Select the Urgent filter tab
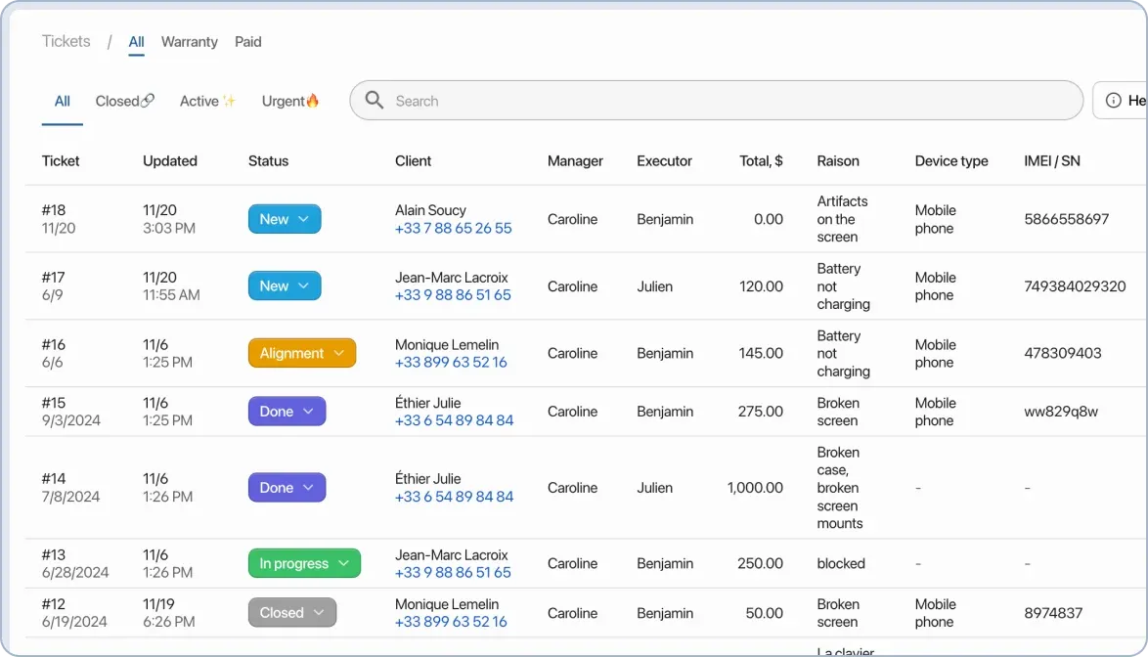Screen dimensions: 1148x657 284,100
